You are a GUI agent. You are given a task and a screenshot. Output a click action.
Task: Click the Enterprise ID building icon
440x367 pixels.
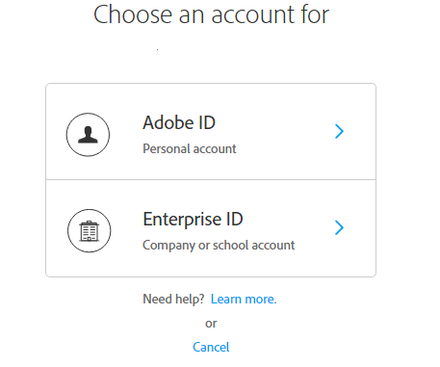pos(90,231)
